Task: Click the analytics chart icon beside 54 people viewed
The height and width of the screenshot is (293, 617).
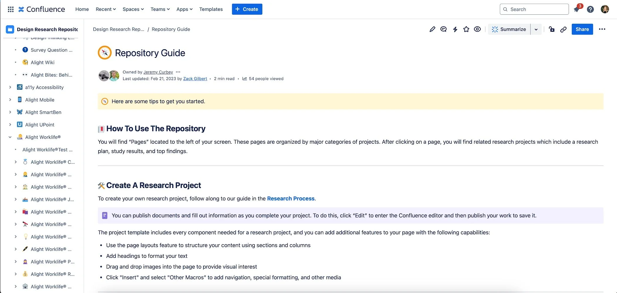Action: coord(244,79)
